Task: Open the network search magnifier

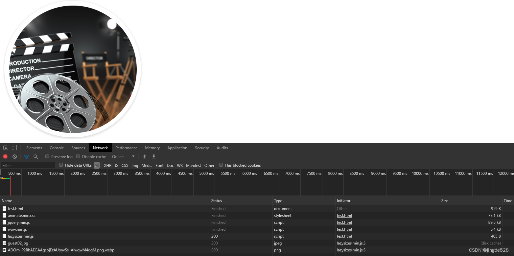Action: coord(35,156)
